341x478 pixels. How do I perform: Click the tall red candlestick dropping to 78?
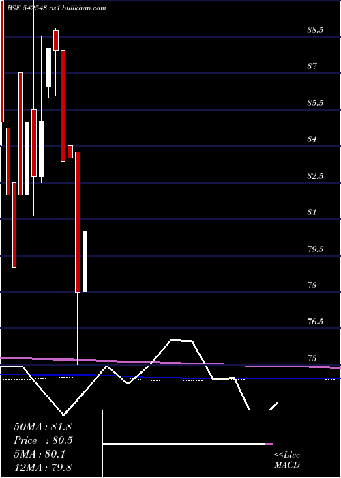[78, 222]
